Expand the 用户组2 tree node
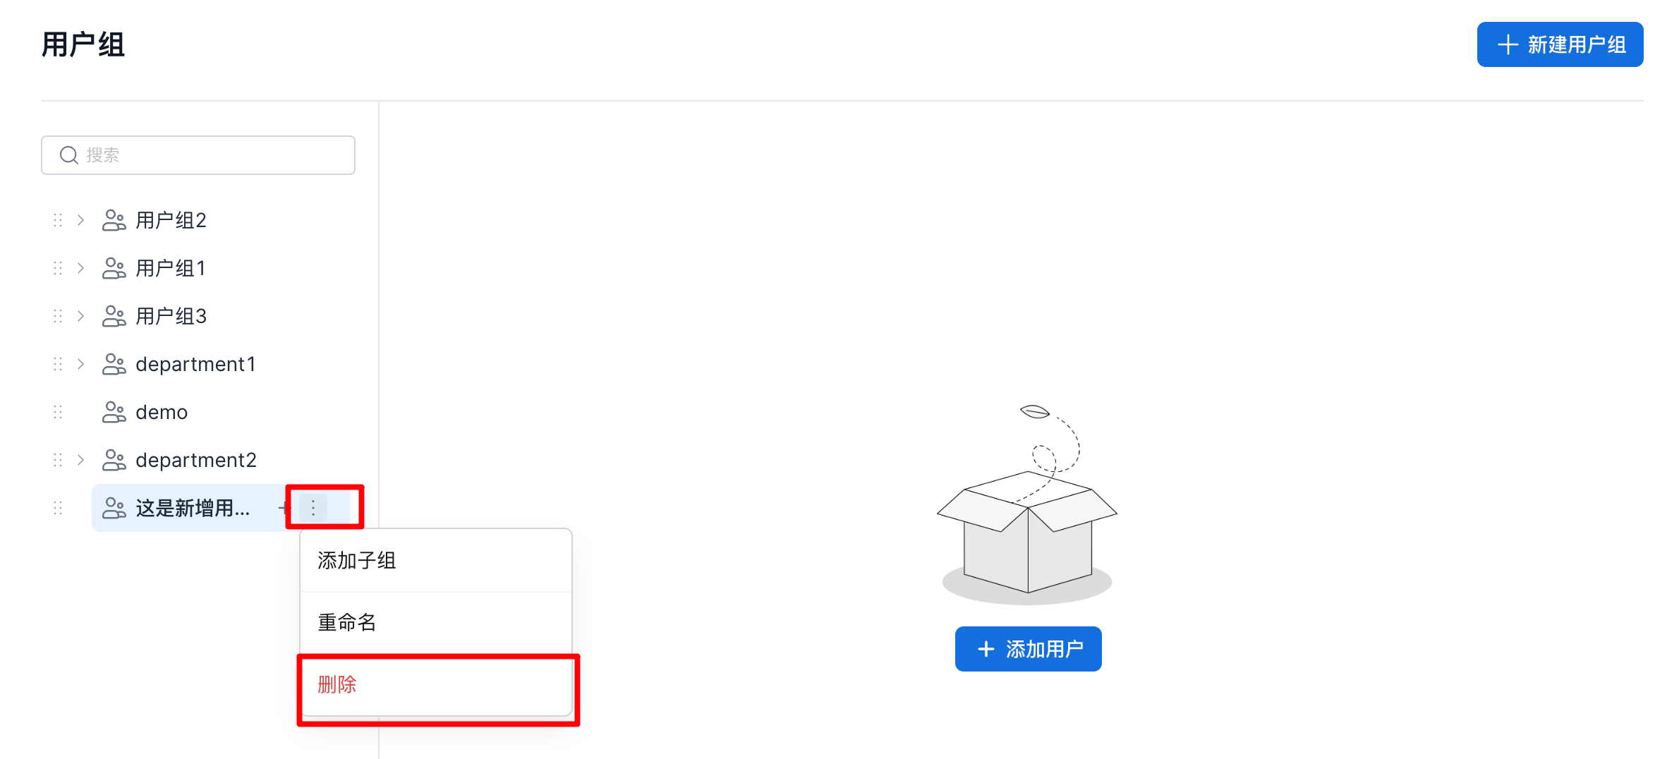This screenshot has height=759, width=1679. tap(81, 220)
